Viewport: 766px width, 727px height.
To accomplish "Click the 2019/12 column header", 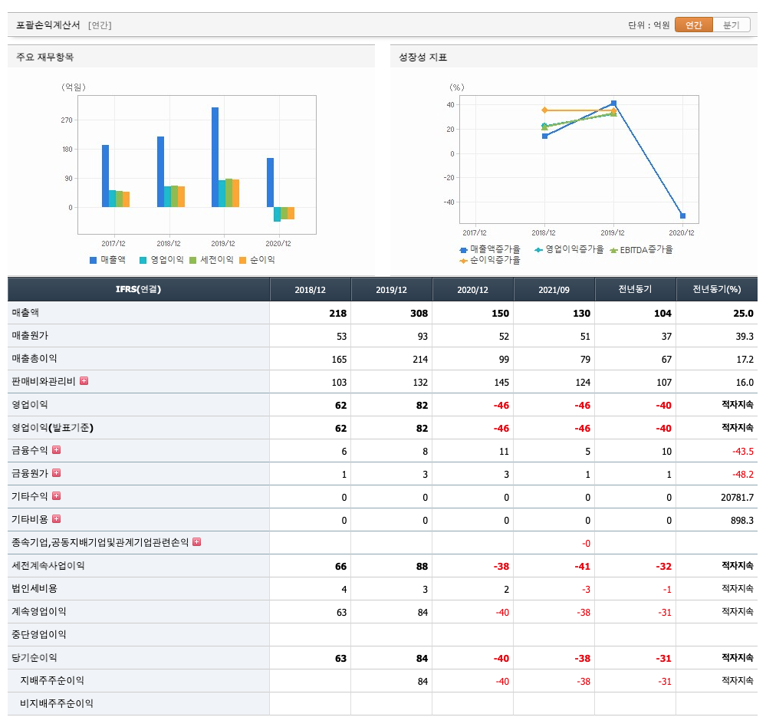I will click(391, 289).
